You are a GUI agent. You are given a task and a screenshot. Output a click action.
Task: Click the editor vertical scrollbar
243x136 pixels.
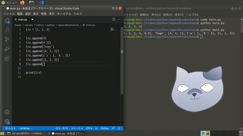tap(122, 60)
